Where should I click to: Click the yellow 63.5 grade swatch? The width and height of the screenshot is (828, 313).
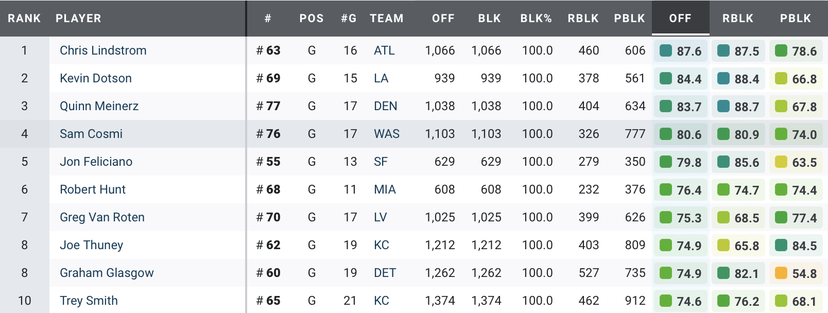(x=781, y=162)
